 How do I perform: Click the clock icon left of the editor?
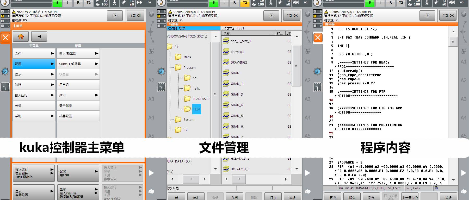317,87
